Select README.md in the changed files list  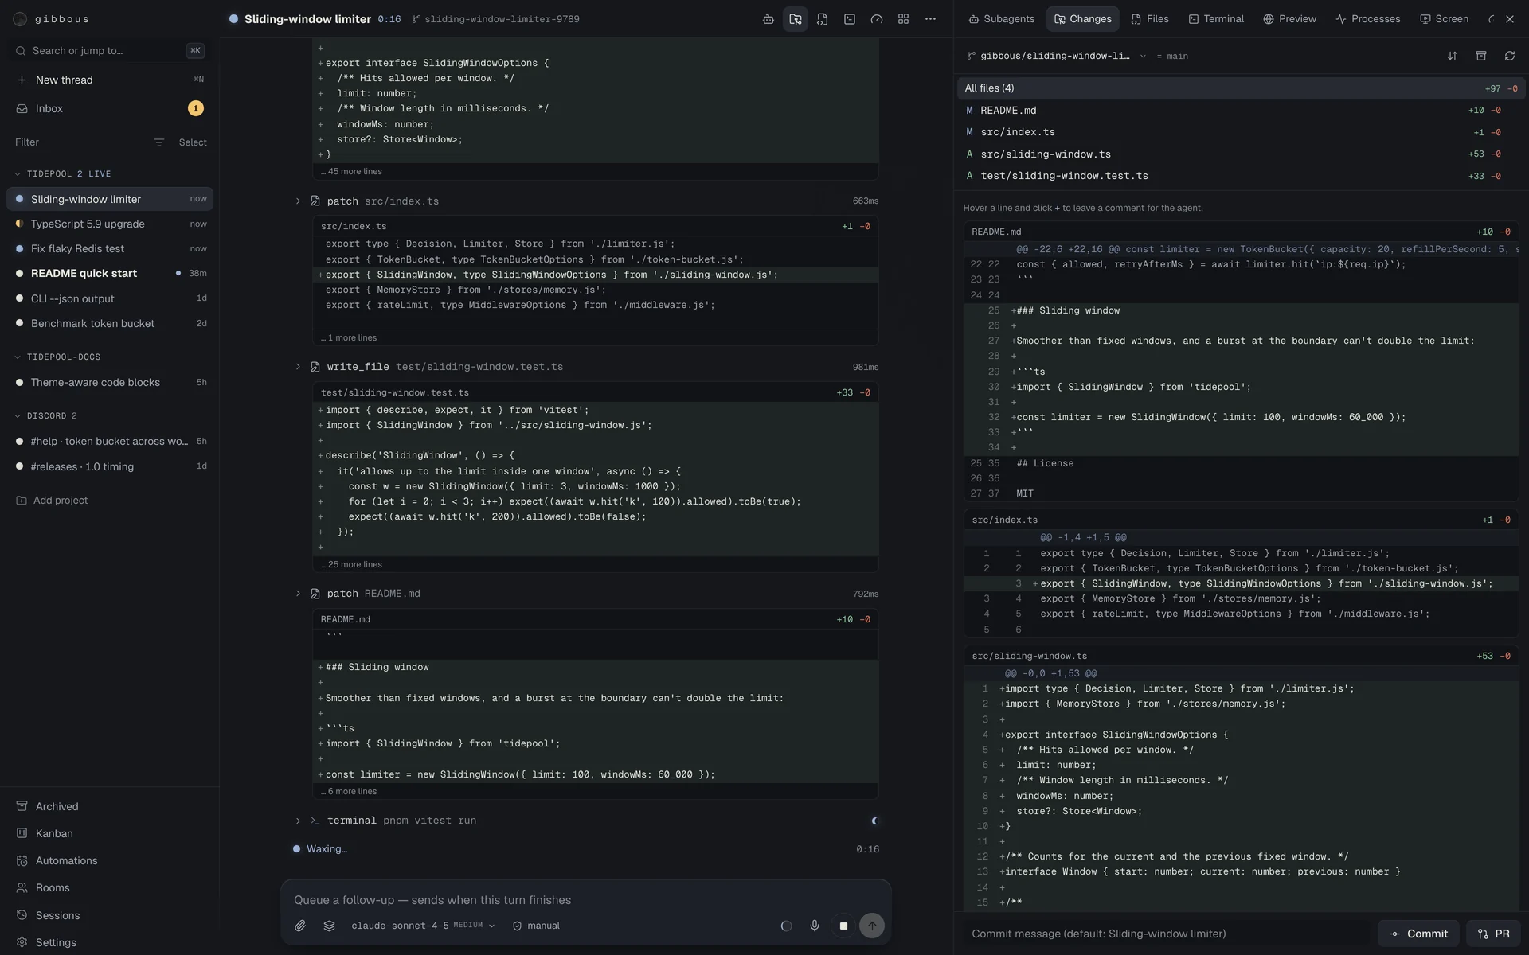(x=1241, y=111)
